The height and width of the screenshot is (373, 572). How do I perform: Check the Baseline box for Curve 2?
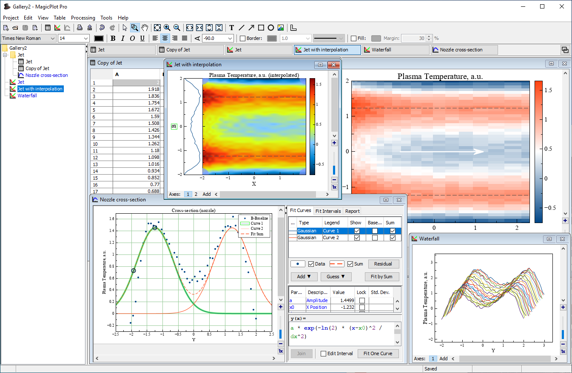375,238
